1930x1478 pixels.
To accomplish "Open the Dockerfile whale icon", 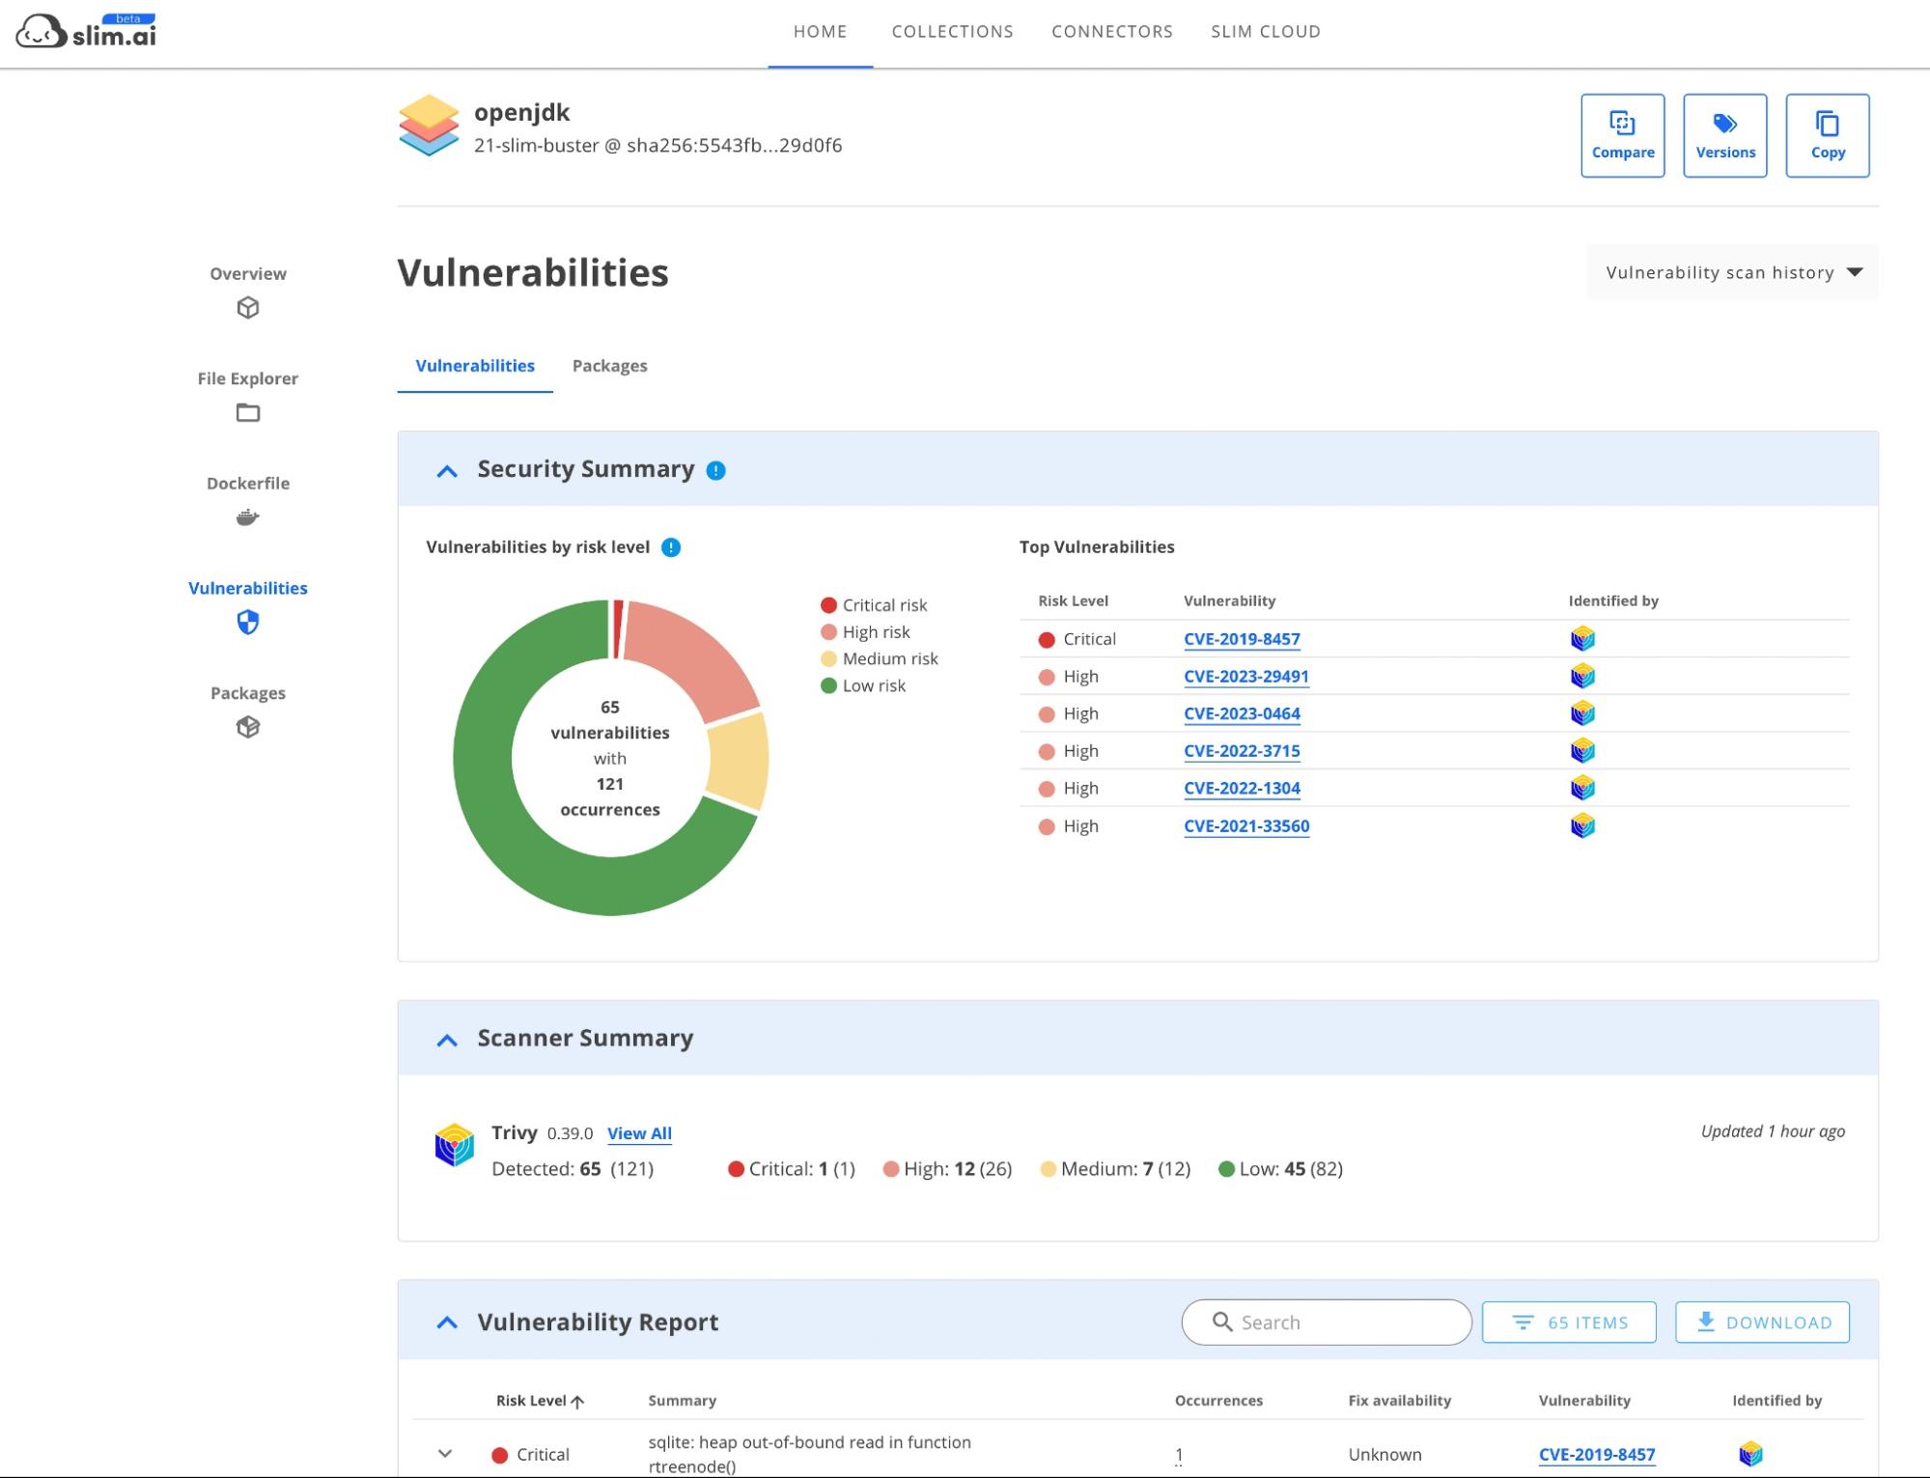I will coord(248,517).
